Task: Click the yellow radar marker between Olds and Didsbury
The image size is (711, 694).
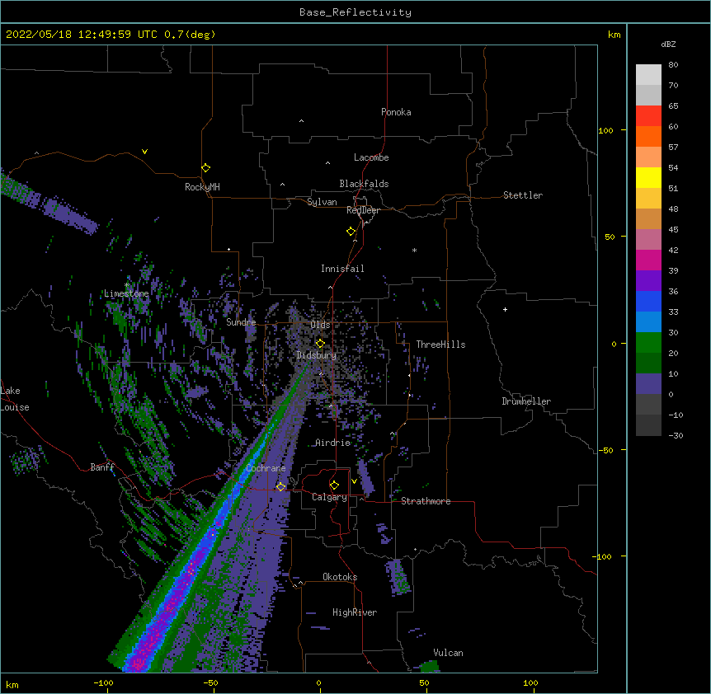Action: pyautogui.click(x=320, y=344)
